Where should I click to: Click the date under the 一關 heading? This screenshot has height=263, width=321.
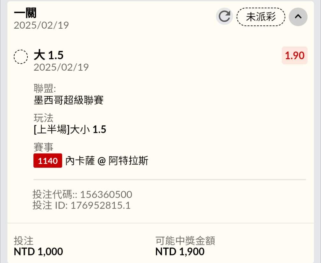tap(41, 25)
